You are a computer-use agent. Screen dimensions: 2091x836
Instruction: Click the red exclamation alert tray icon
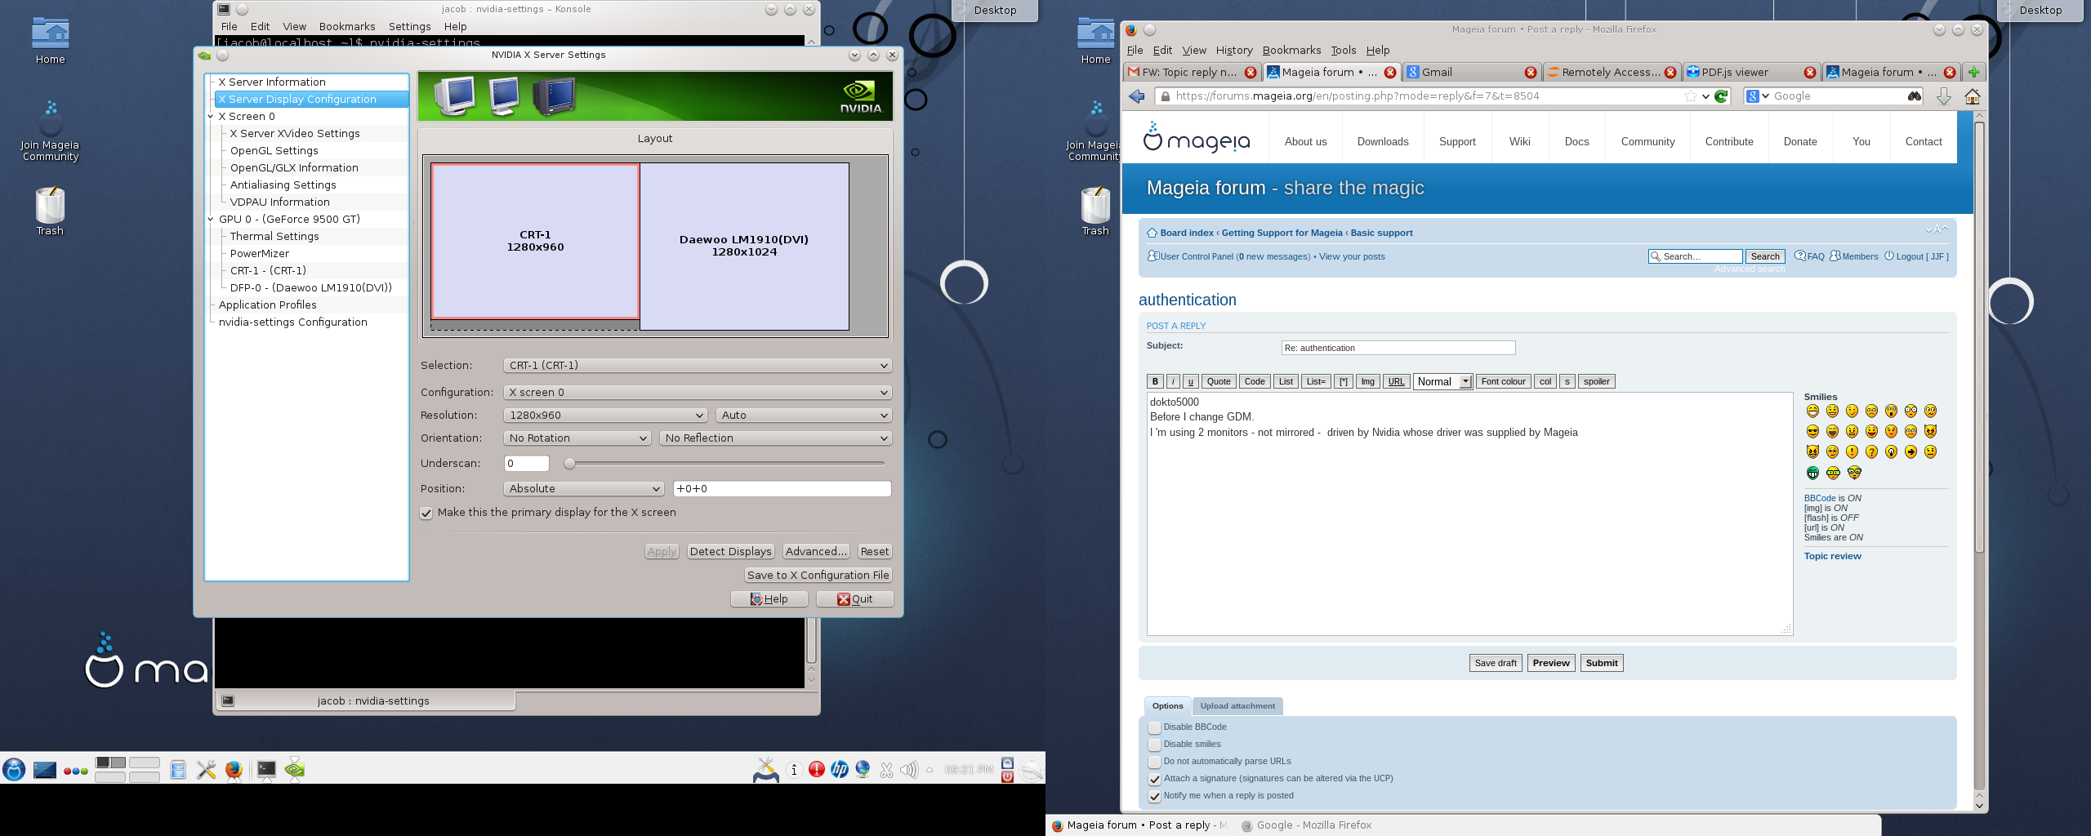816,769
